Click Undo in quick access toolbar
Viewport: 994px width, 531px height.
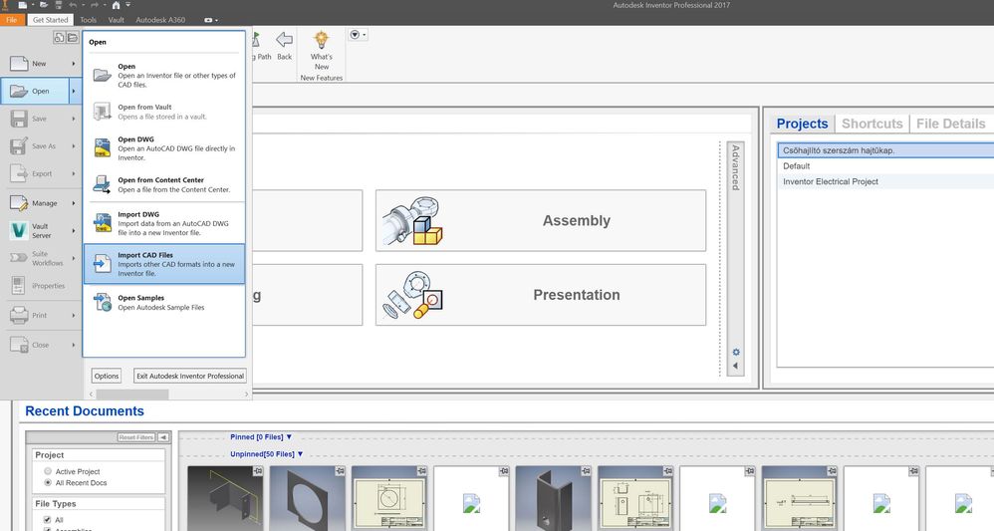[72, 5]
